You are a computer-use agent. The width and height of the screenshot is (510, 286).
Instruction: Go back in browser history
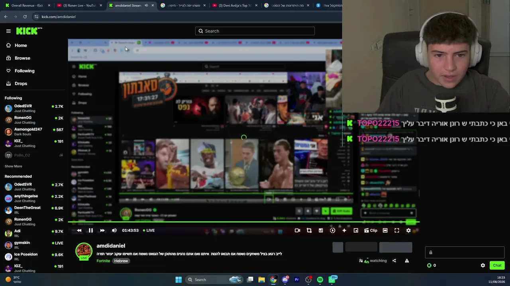pyautogui.click(x=6, y=17)
